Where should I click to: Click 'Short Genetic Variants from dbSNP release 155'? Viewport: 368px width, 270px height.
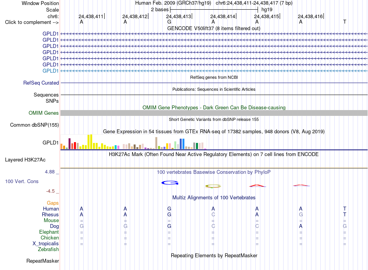click(x=214, y=119)
